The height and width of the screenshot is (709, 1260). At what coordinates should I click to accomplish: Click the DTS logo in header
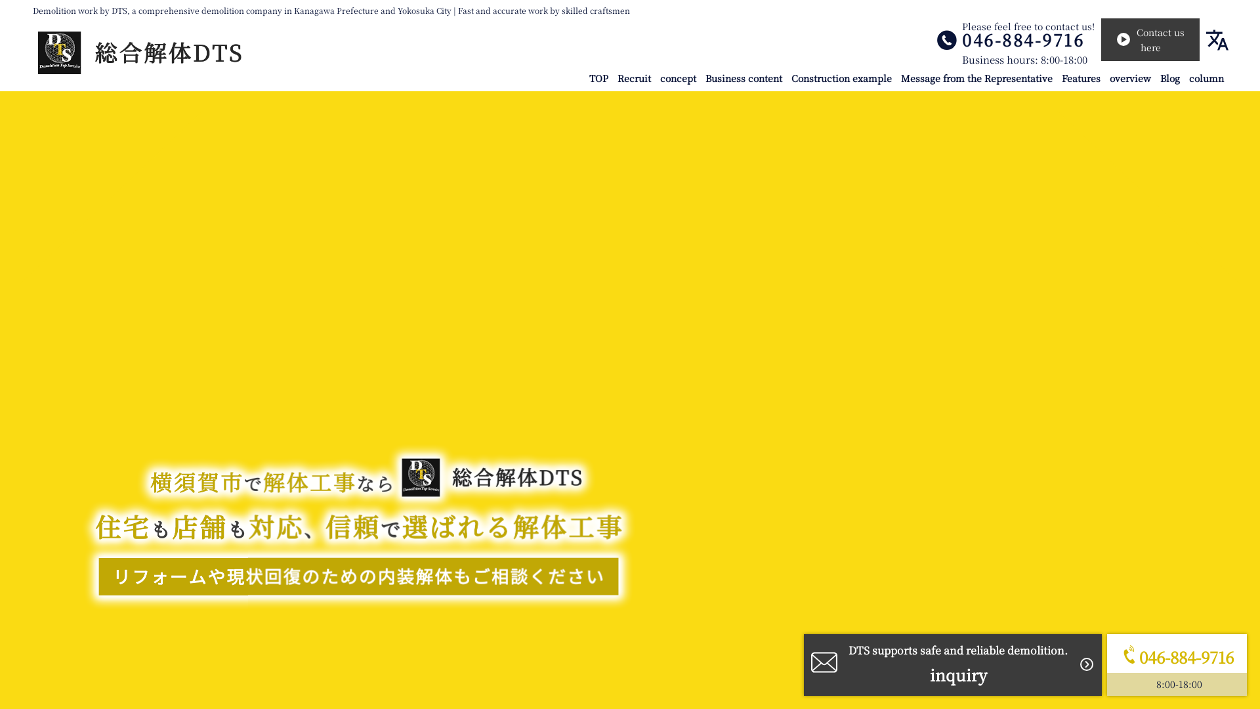click(x=59, y=53)
